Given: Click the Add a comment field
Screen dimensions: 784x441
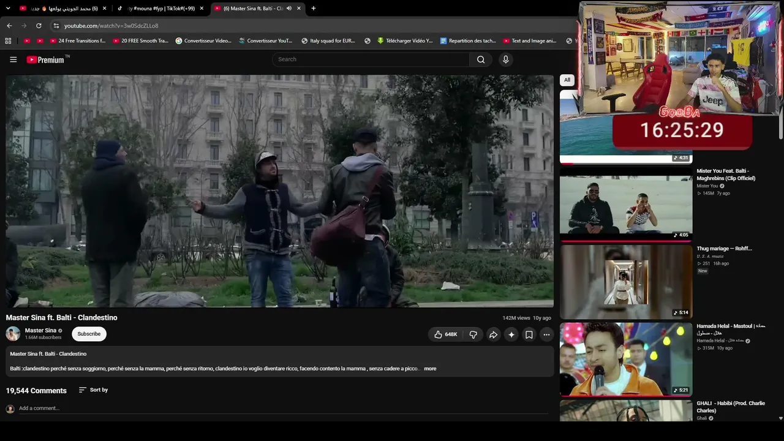Looking at the screenshot, I should click(283, 408).
